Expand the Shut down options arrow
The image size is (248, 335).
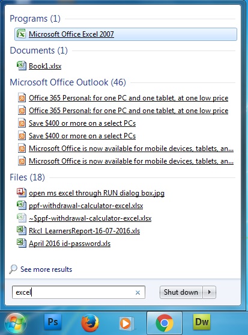point(210,292)
